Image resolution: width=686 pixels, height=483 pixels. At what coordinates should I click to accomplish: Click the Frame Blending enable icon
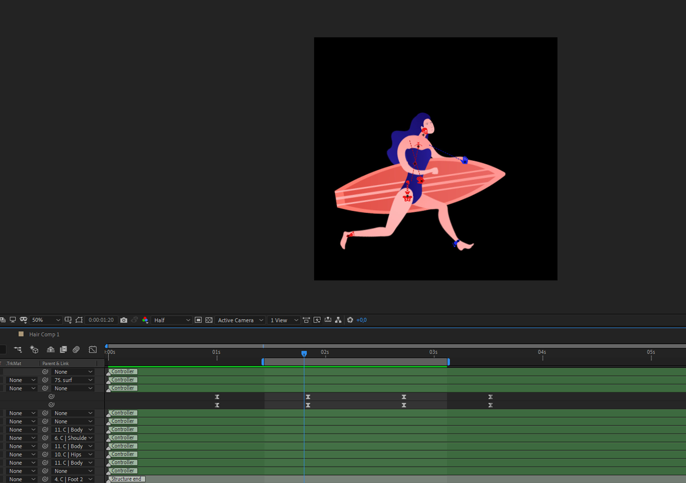point(63,349)
